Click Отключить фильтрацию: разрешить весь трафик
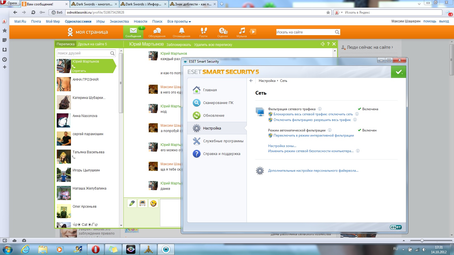Image resolution: width=454 pixels, height=255 pixels. click(x=312, y=120)
